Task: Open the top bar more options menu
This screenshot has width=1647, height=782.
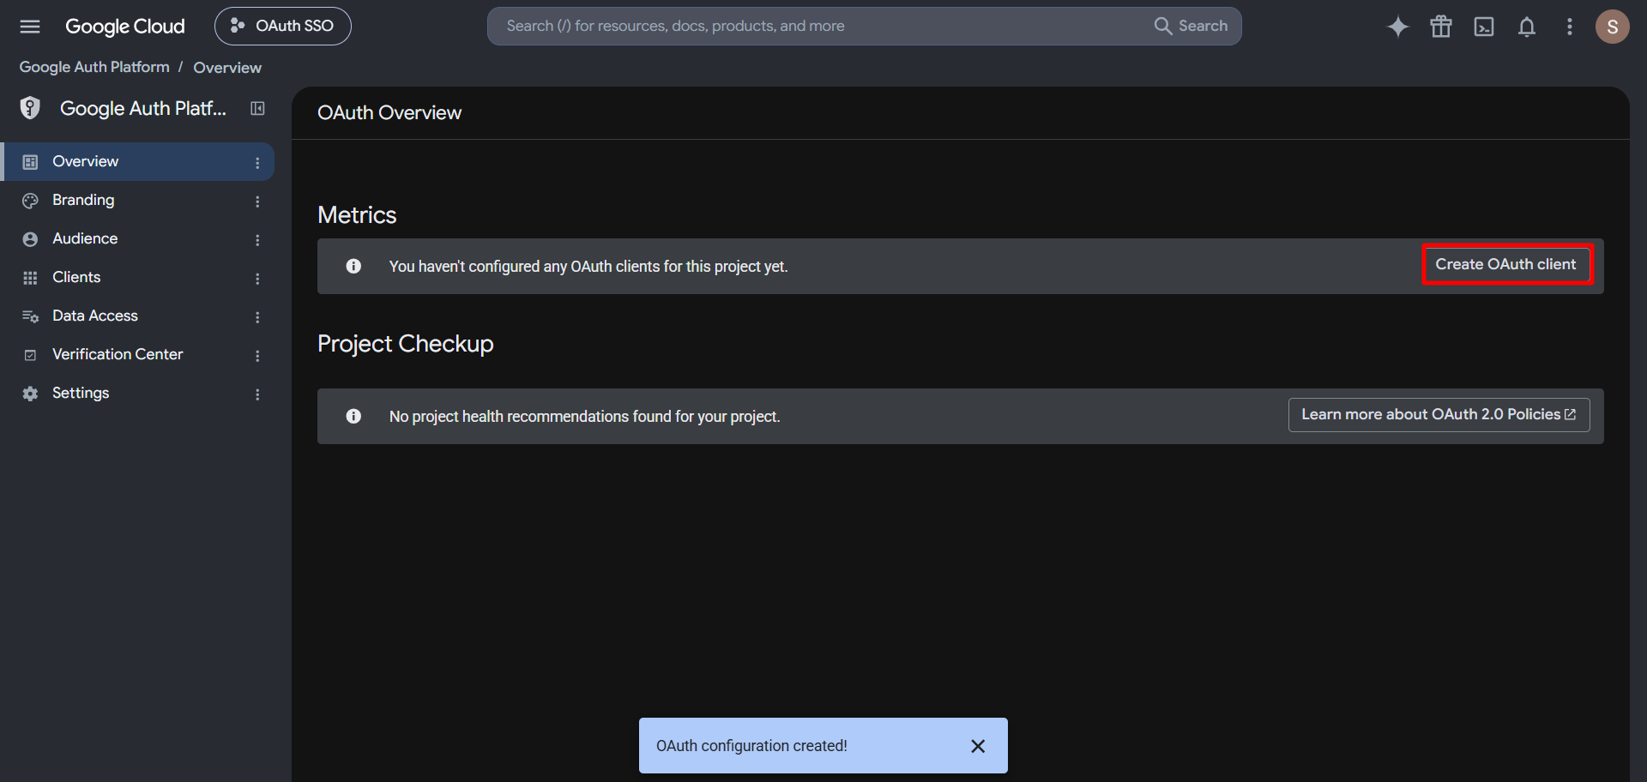Action: (1570, 27)
